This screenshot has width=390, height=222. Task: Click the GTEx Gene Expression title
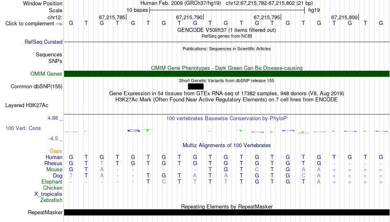pos(227,93)
